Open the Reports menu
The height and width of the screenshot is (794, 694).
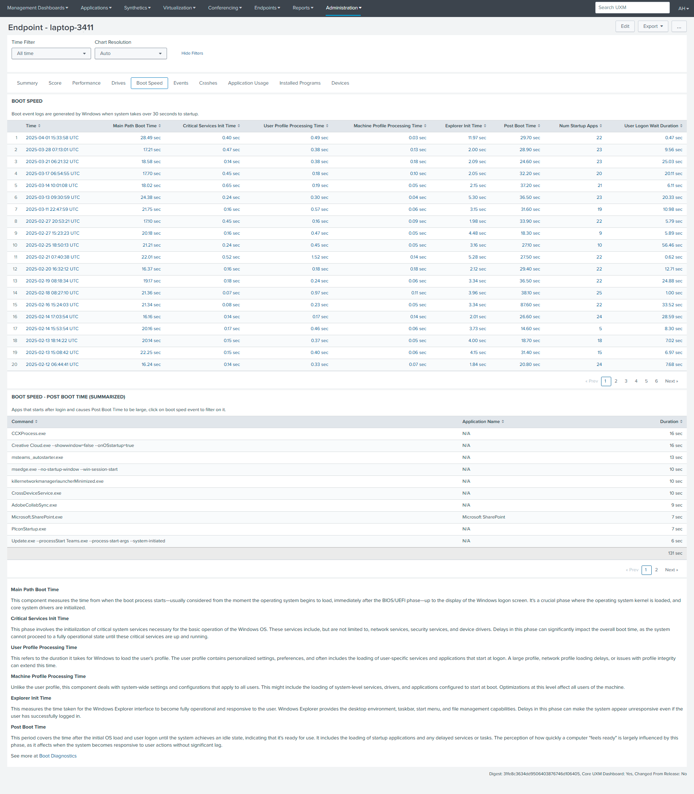click(303, 8)
